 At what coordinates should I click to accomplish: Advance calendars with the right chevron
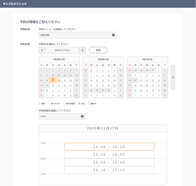(x=173, y=77)
